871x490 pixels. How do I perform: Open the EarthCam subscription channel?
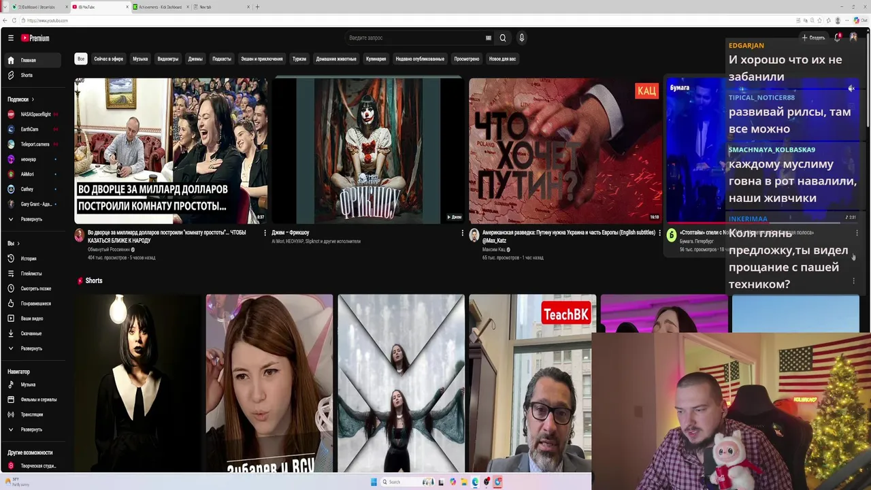point(31,129)
